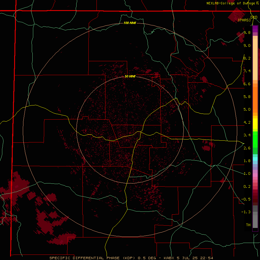
Task: Click the [PHAS] legend unit label
Action: 244,20
